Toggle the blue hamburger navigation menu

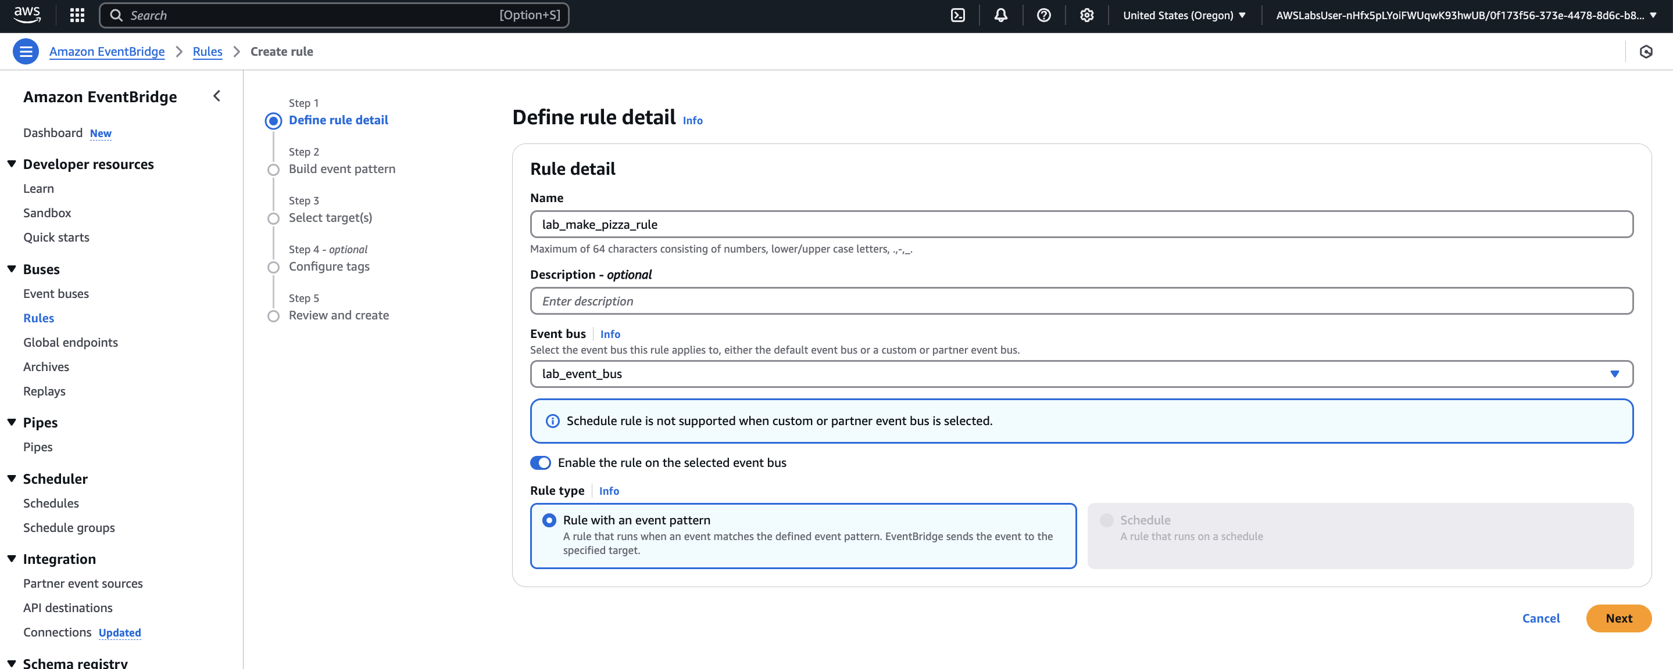tap(26, 51)
